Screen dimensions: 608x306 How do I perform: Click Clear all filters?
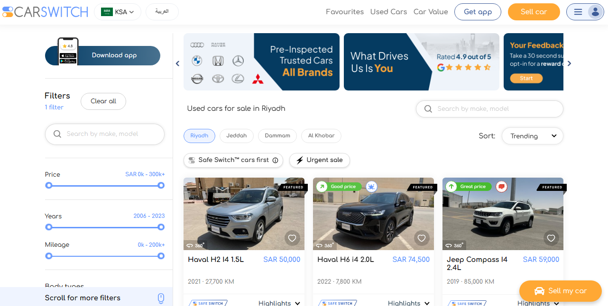pos(103,101)
